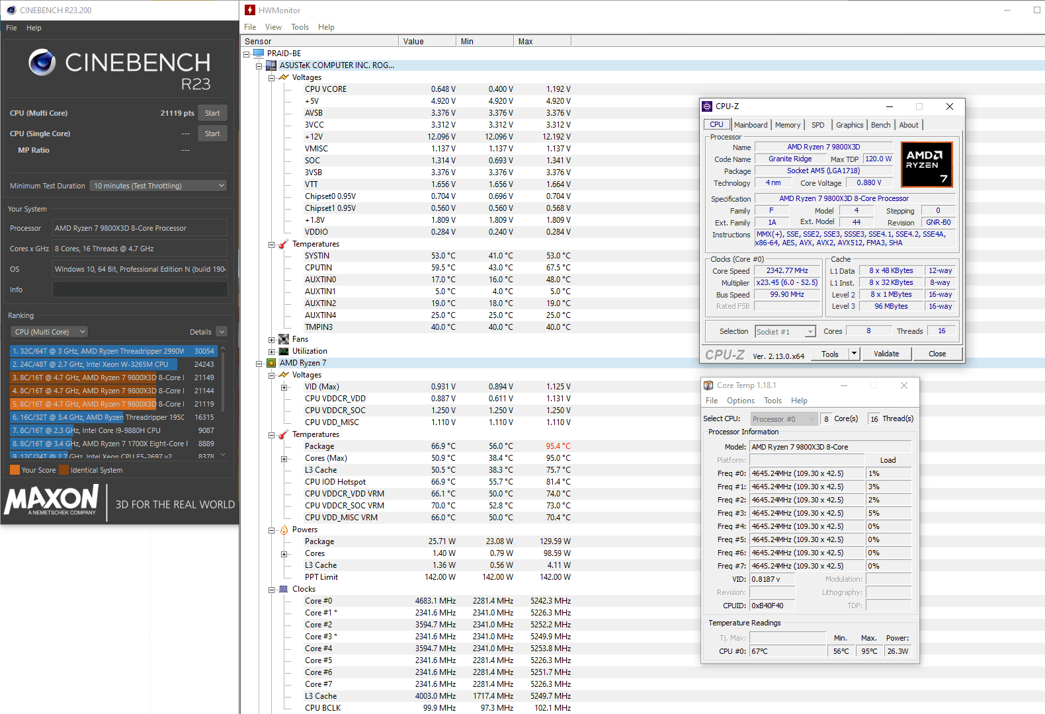
Task: Open Minimum Test Duration dropdown
Action: click(158, 186)
